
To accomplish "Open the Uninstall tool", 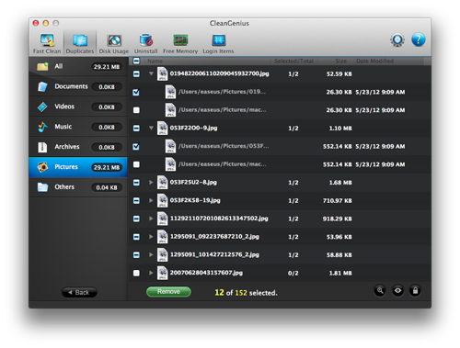I will (145, 43).
